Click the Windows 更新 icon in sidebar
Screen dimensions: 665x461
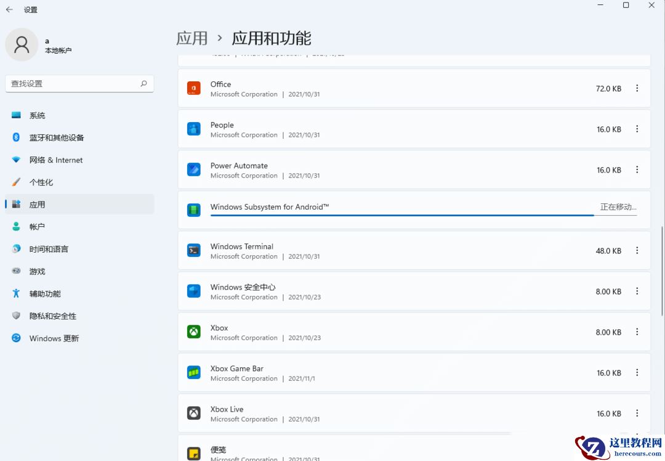click(16, 338)
